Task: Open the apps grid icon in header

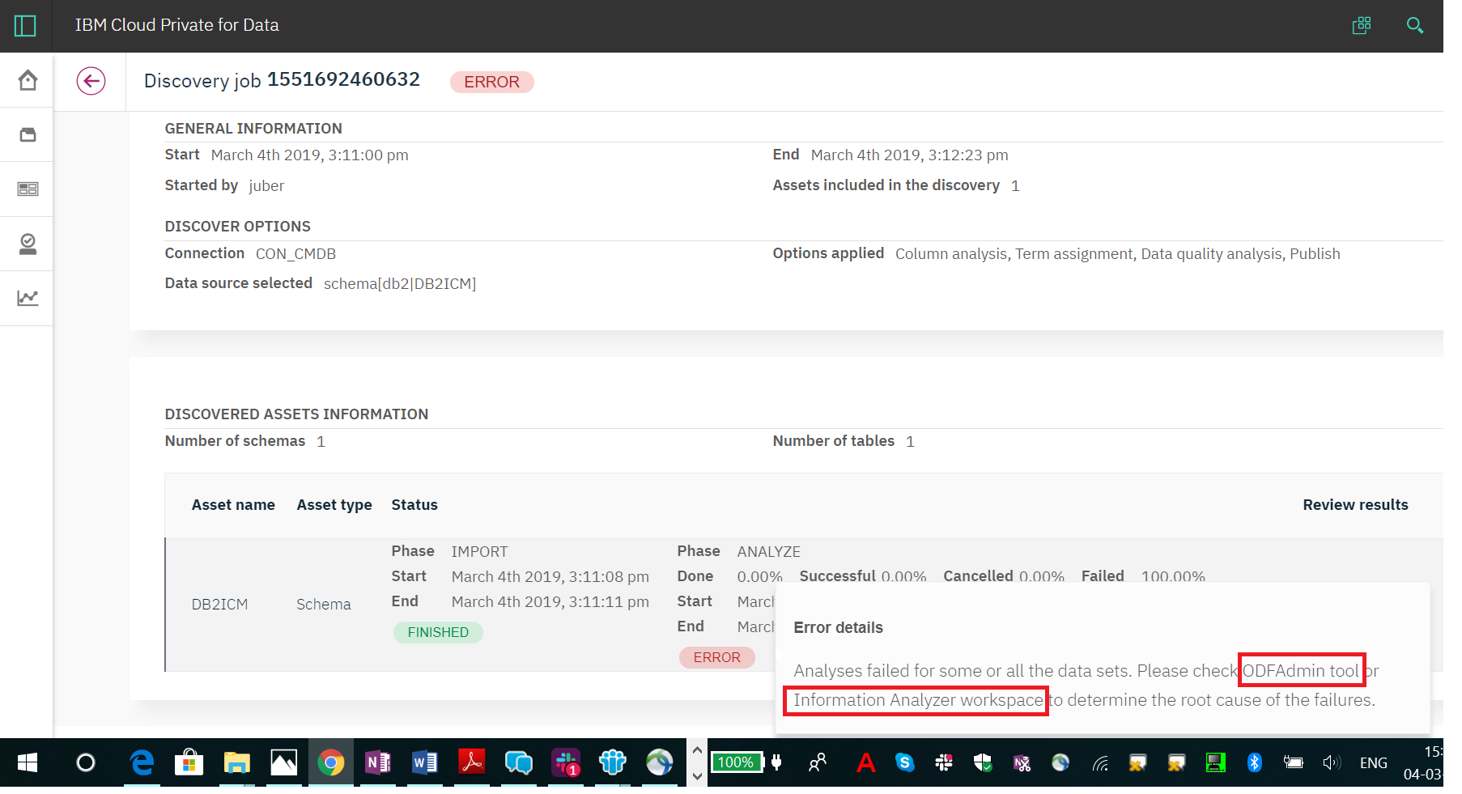Action: pos(1362,25)
